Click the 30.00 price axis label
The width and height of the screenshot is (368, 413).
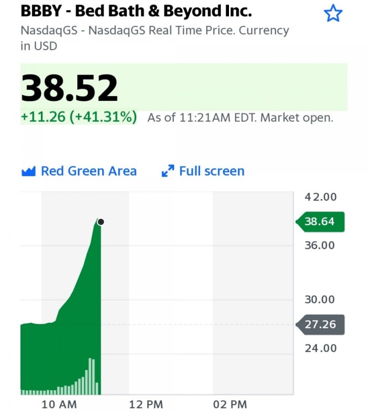pyautogui.click(x=320, y=300)
